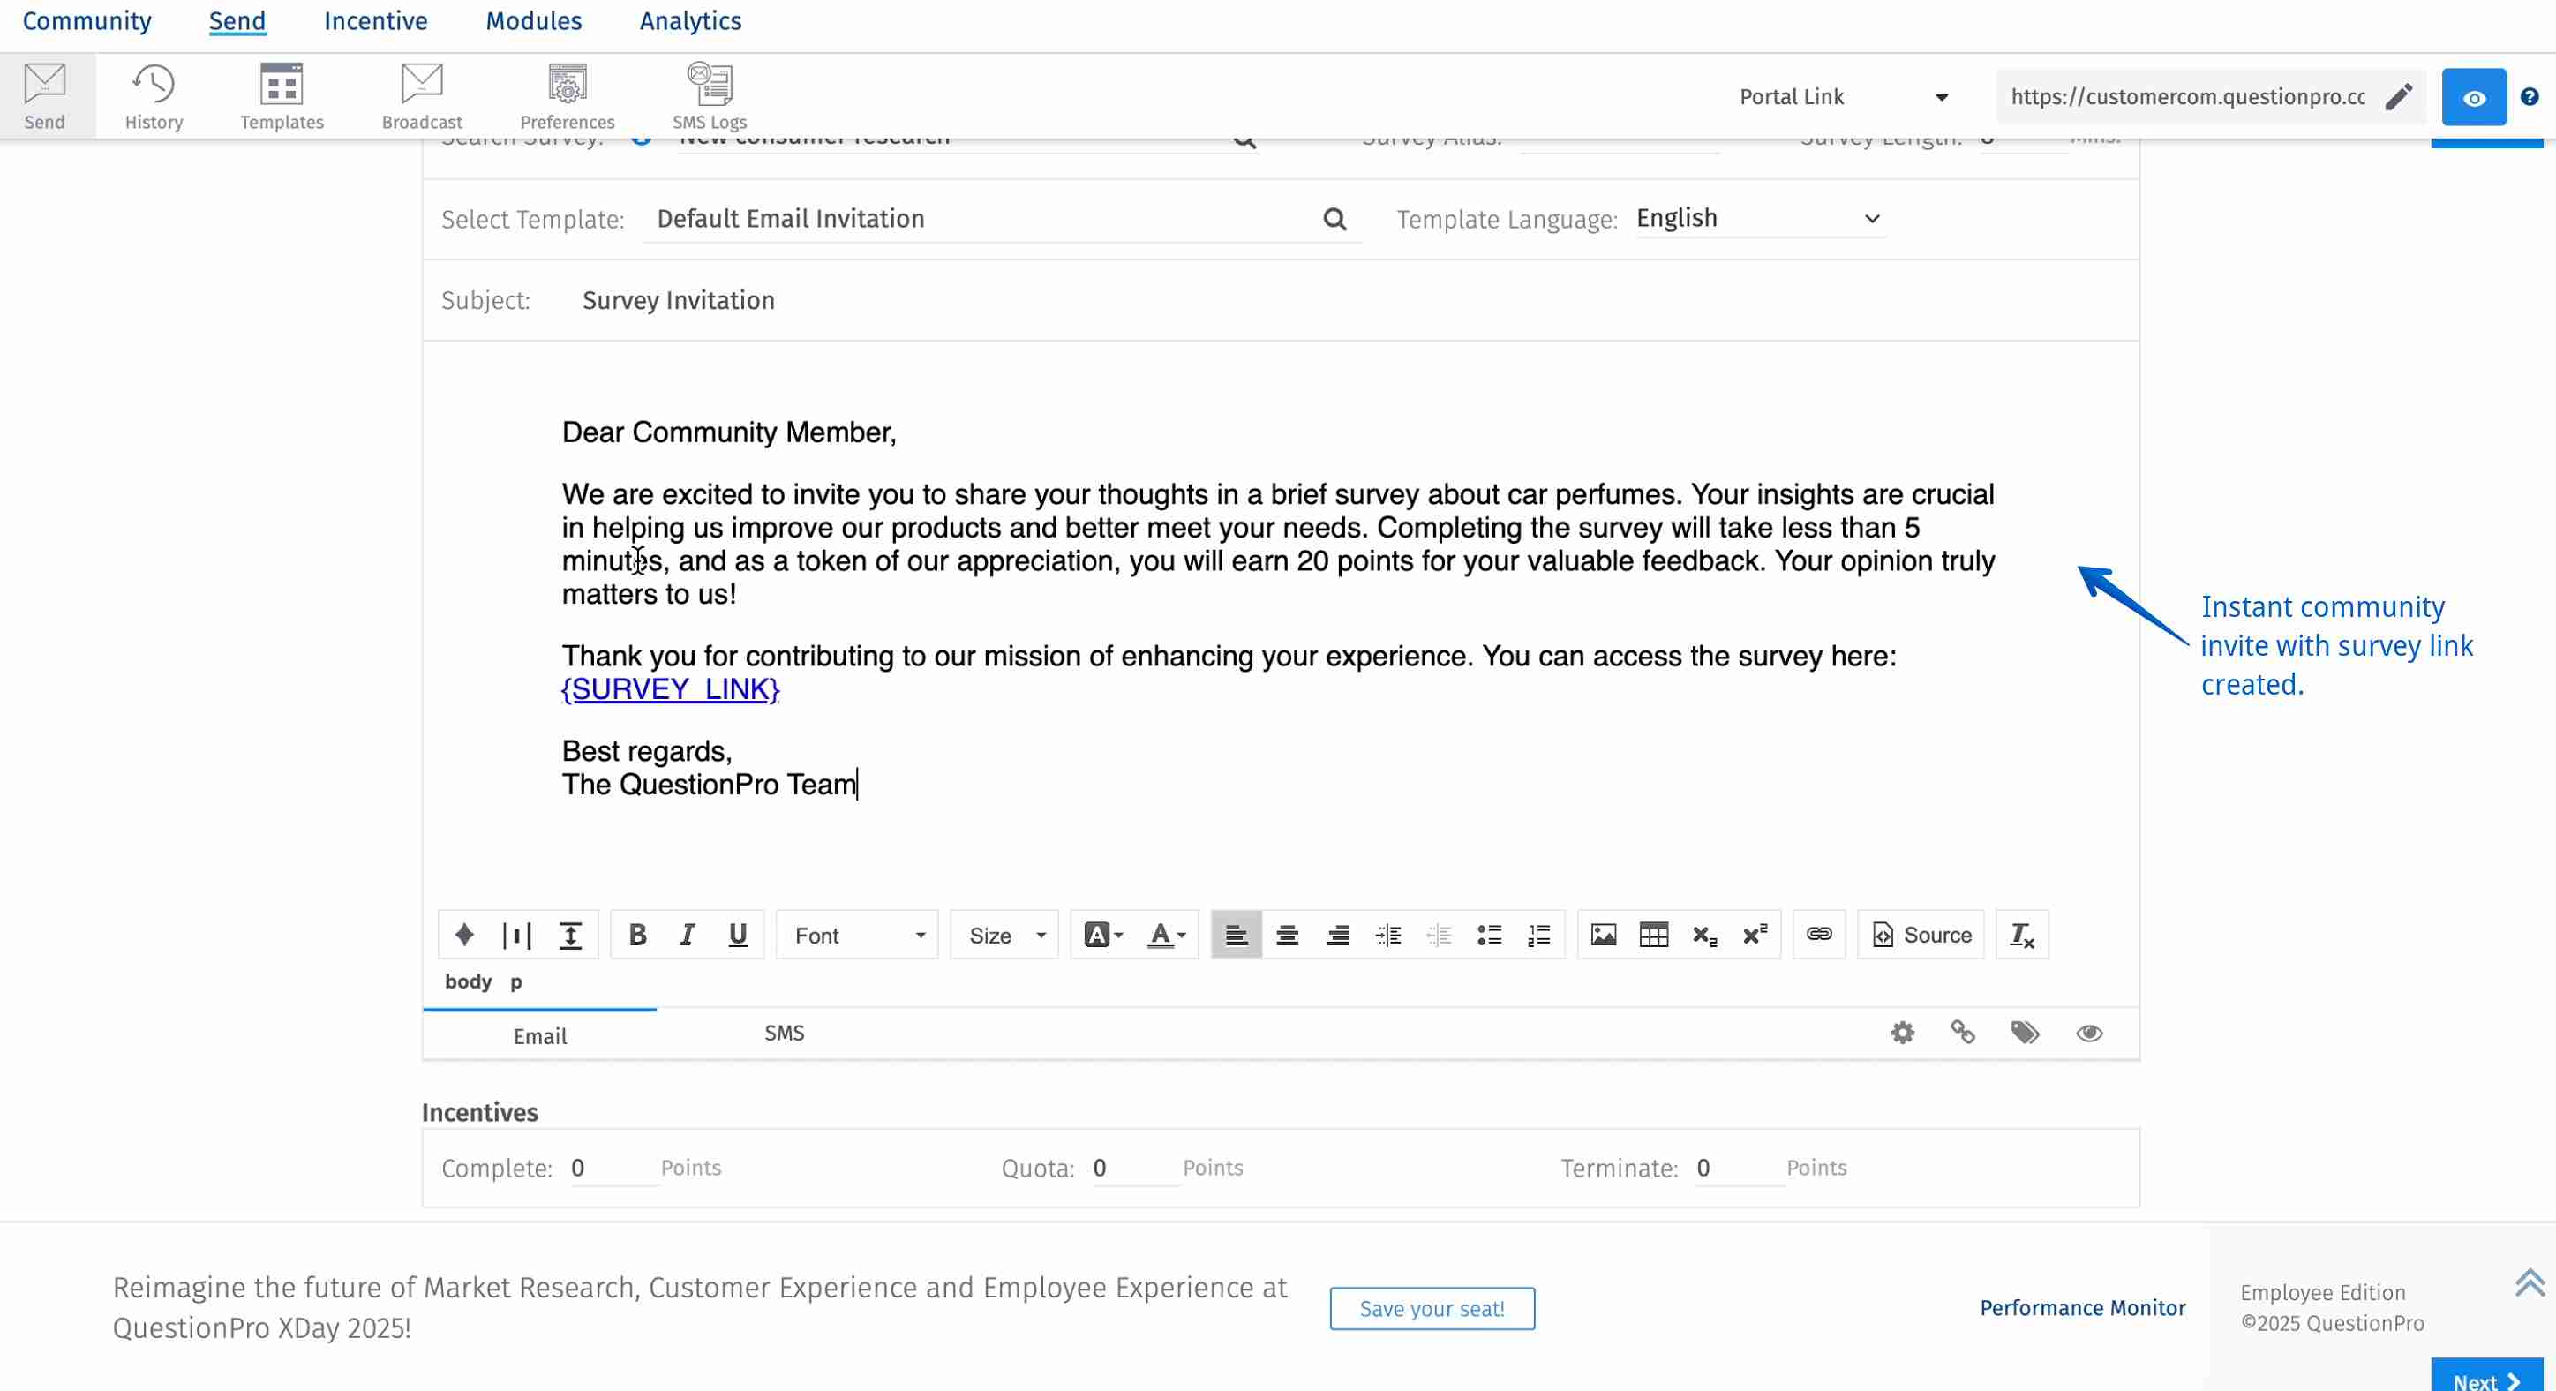
Task: Apply superscript formatting
Action: [1755, 934]
